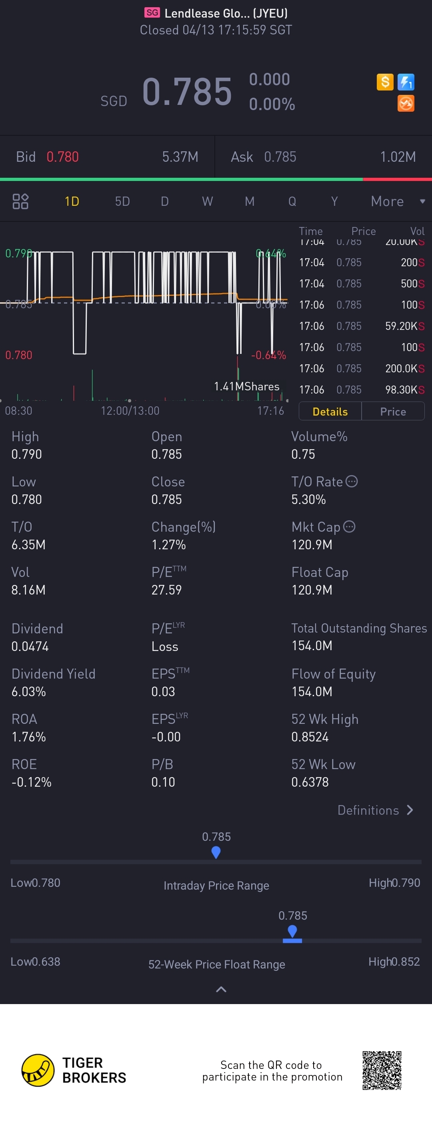Open the chart layout grid icon

pyautogui.click(x=20, y=201)
